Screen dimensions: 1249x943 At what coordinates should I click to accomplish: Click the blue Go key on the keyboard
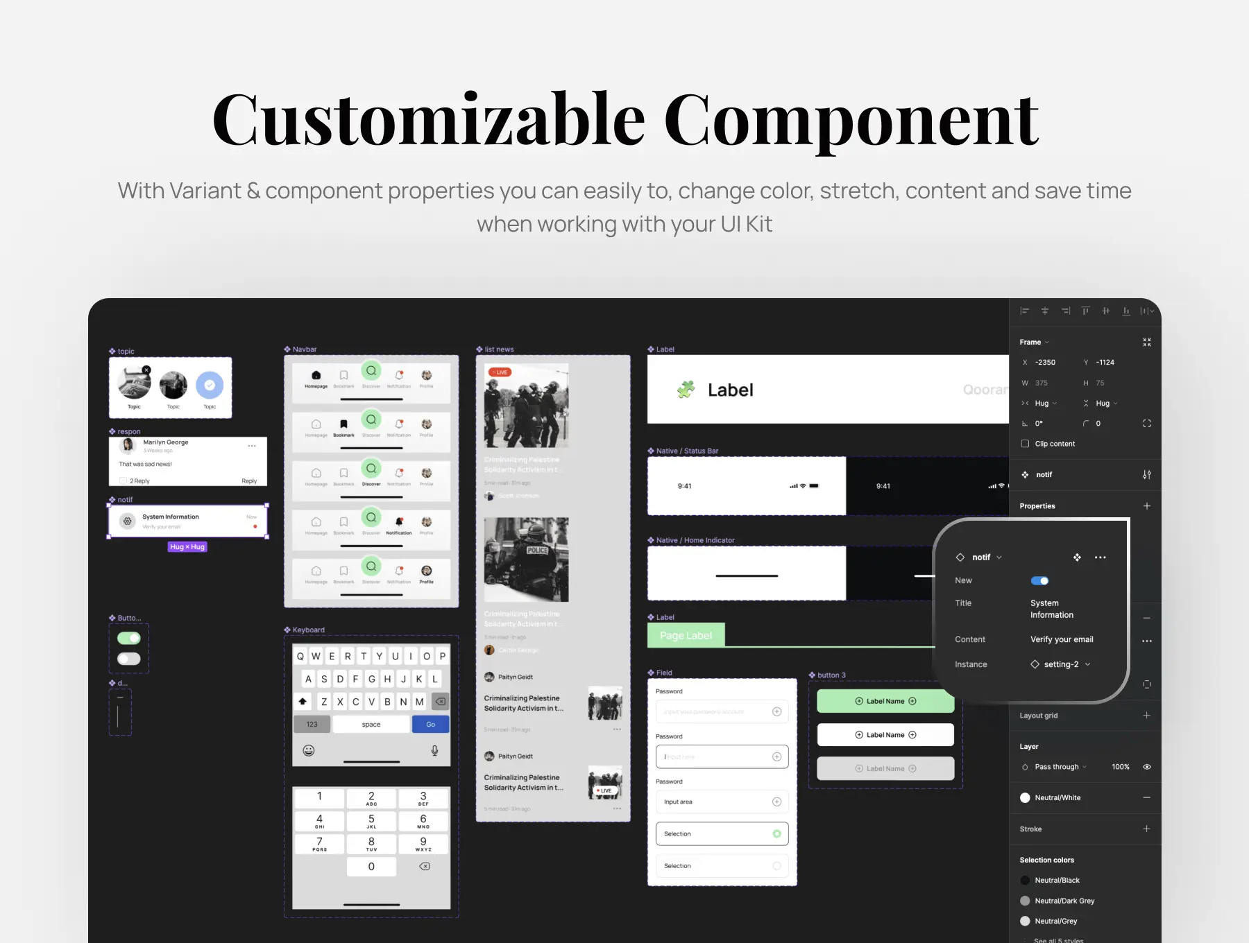coord(430,725)
